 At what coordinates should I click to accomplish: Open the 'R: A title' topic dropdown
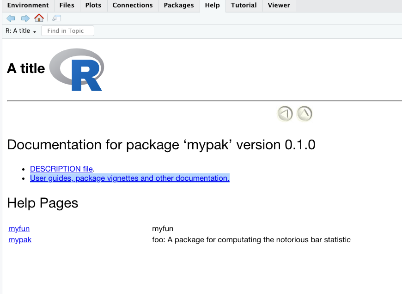point(21,31)
